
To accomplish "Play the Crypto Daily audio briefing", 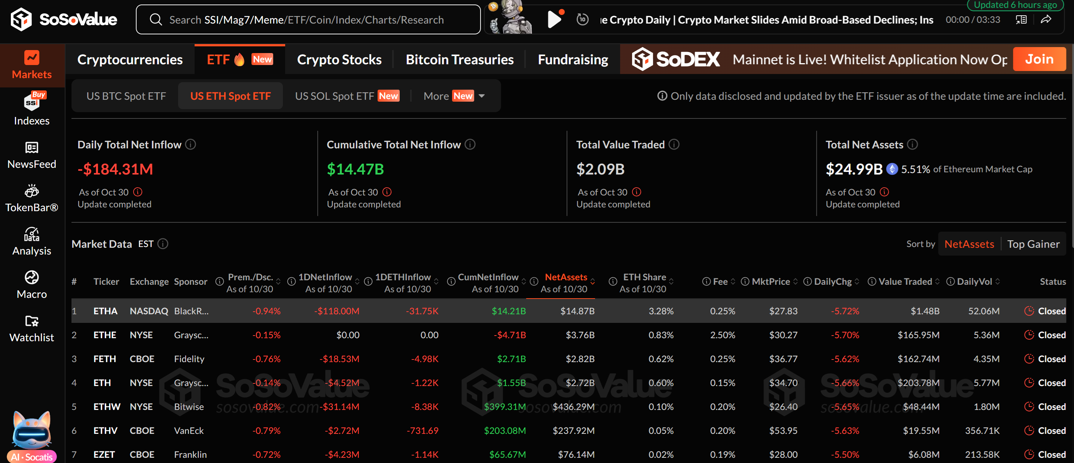I will (x=554, y=19).
